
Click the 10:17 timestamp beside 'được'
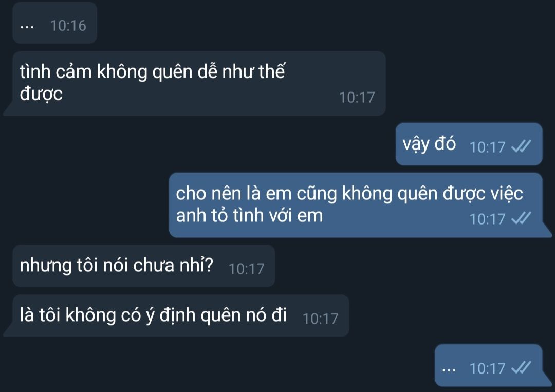point(357,98)
